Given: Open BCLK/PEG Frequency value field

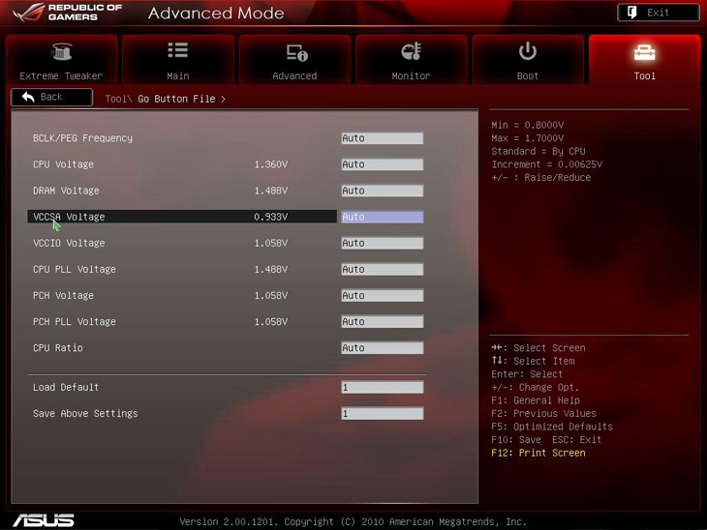Looking at the screenshot, I should (382, 138).
